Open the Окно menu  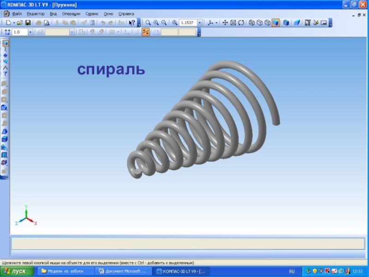tap(108, 14)
